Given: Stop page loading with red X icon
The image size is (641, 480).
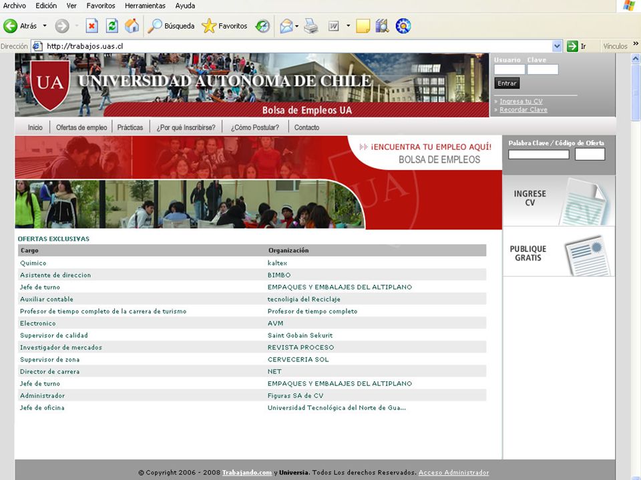Looking at the screenshot, I should [x=92, y=26].
